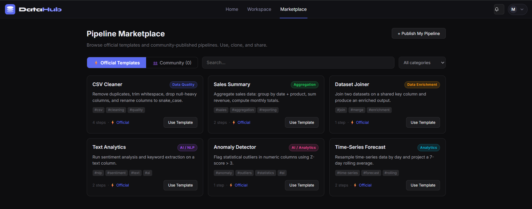The width and height of the screenshot is (532, 209).
Task: Click the Data Enrichment category badge
Action: tap(422, 85)
